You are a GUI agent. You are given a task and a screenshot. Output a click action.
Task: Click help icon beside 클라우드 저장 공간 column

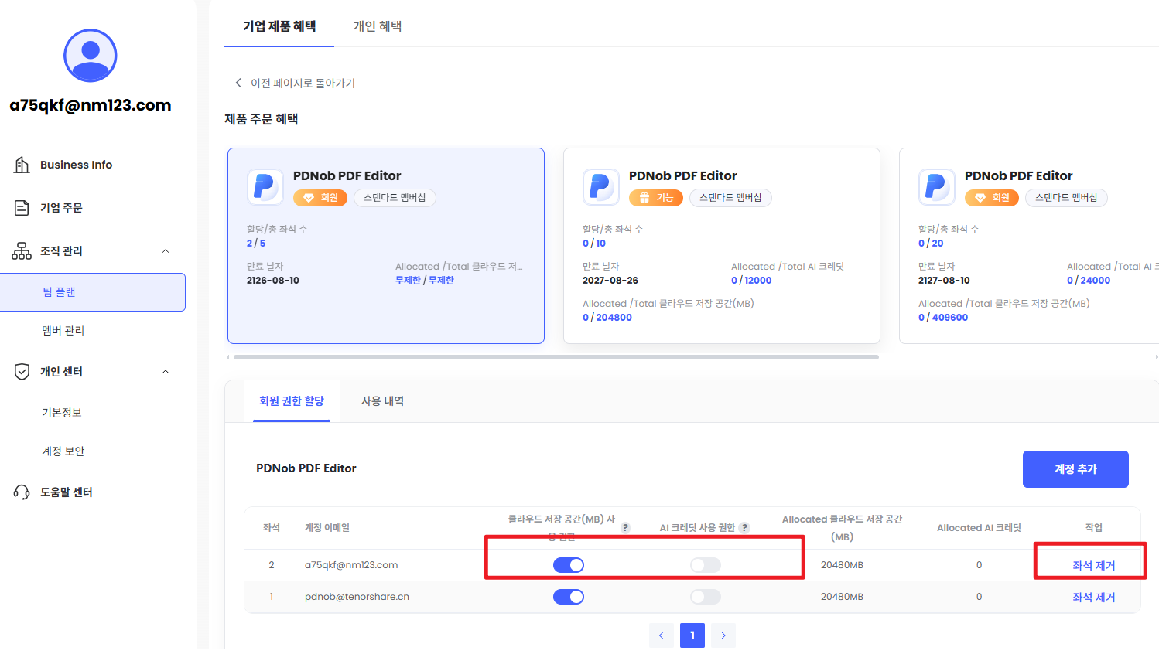click(x=625, y=527)
